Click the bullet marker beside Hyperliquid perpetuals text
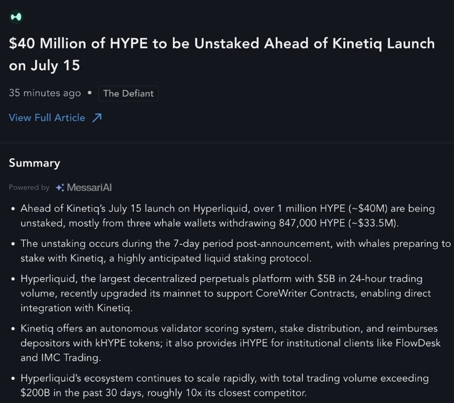The height and width of the screenshot is (403, 454). (13, 279)
